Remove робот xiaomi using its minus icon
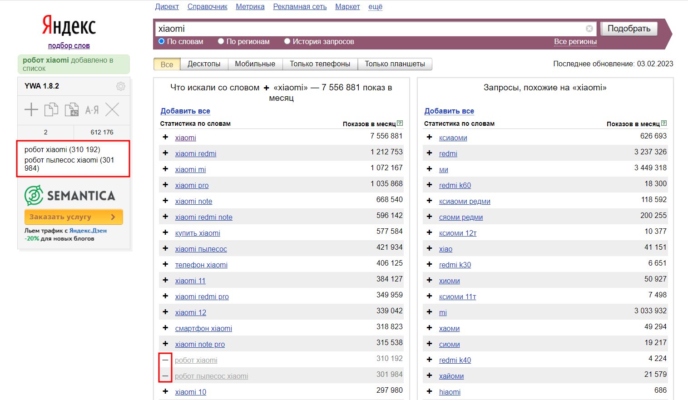The height and width of the screenshot is (400, 688). pos(165,360)
